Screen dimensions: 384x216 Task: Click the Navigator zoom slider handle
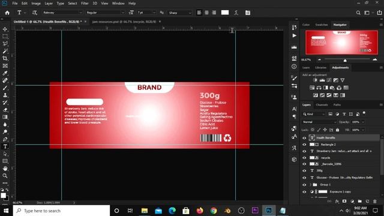tap(345, 60)
